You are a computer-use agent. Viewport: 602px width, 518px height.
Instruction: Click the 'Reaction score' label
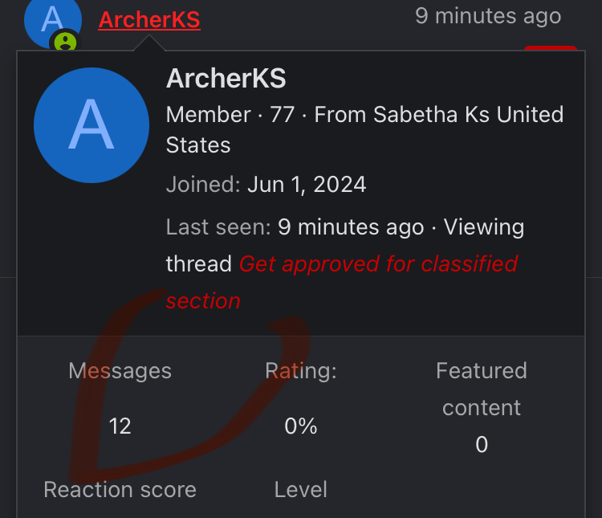(x=120, y=490)
